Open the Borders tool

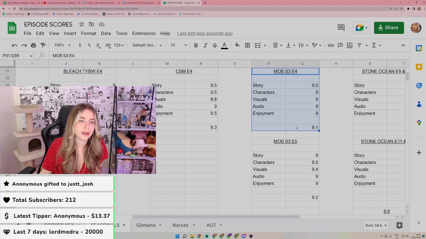click(247, 45)
